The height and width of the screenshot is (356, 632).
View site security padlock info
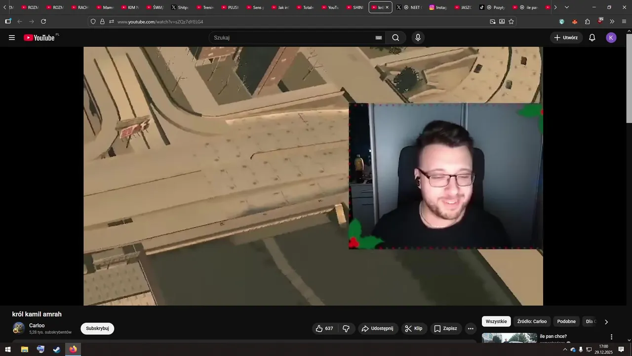coord(102,21)
